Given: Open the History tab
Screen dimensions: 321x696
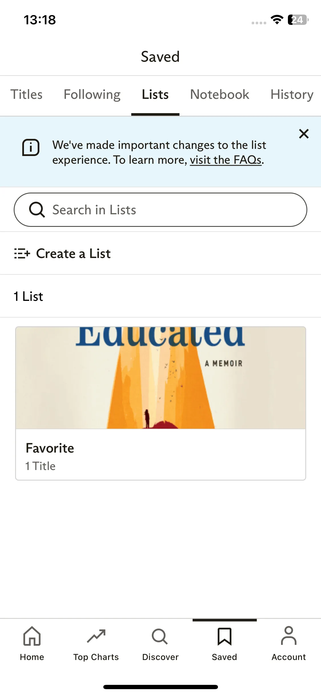Looking at the screenshot, I should pos(292,95).
